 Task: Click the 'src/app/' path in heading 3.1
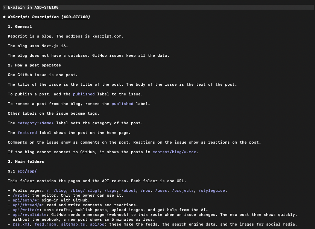tap(27, 171)
